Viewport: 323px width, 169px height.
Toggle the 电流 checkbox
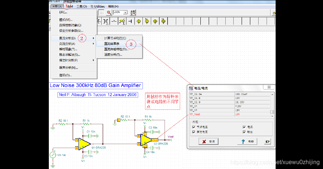[244, 127]
